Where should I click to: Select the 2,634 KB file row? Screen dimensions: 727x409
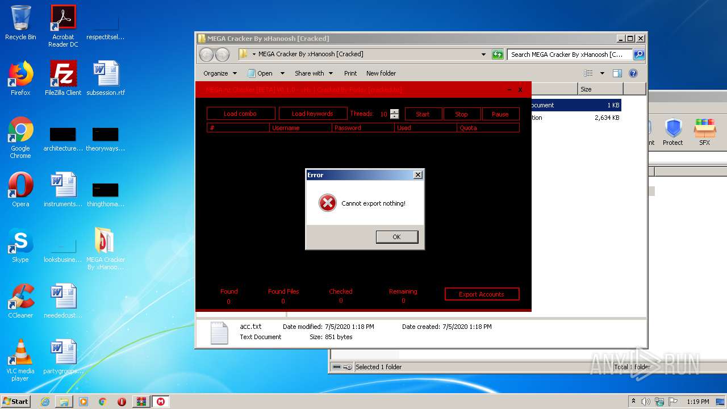[x=575, y=118]
